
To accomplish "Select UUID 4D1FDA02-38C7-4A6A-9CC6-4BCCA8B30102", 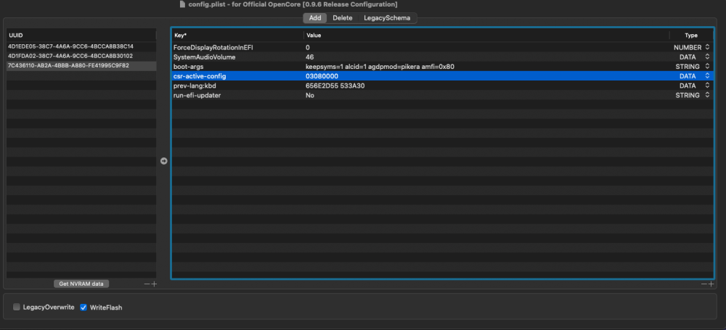I will tap(81, 56).
